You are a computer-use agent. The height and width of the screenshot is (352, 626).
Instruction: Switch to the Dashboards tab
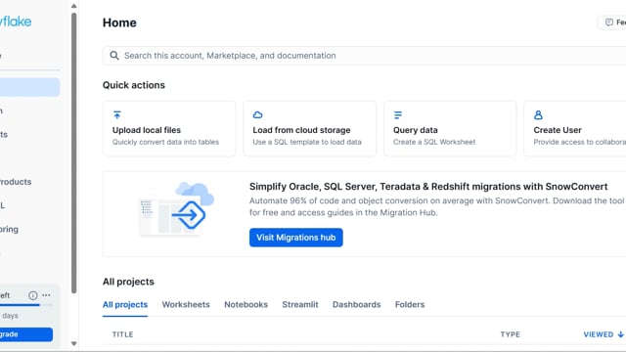pos(356,304)
